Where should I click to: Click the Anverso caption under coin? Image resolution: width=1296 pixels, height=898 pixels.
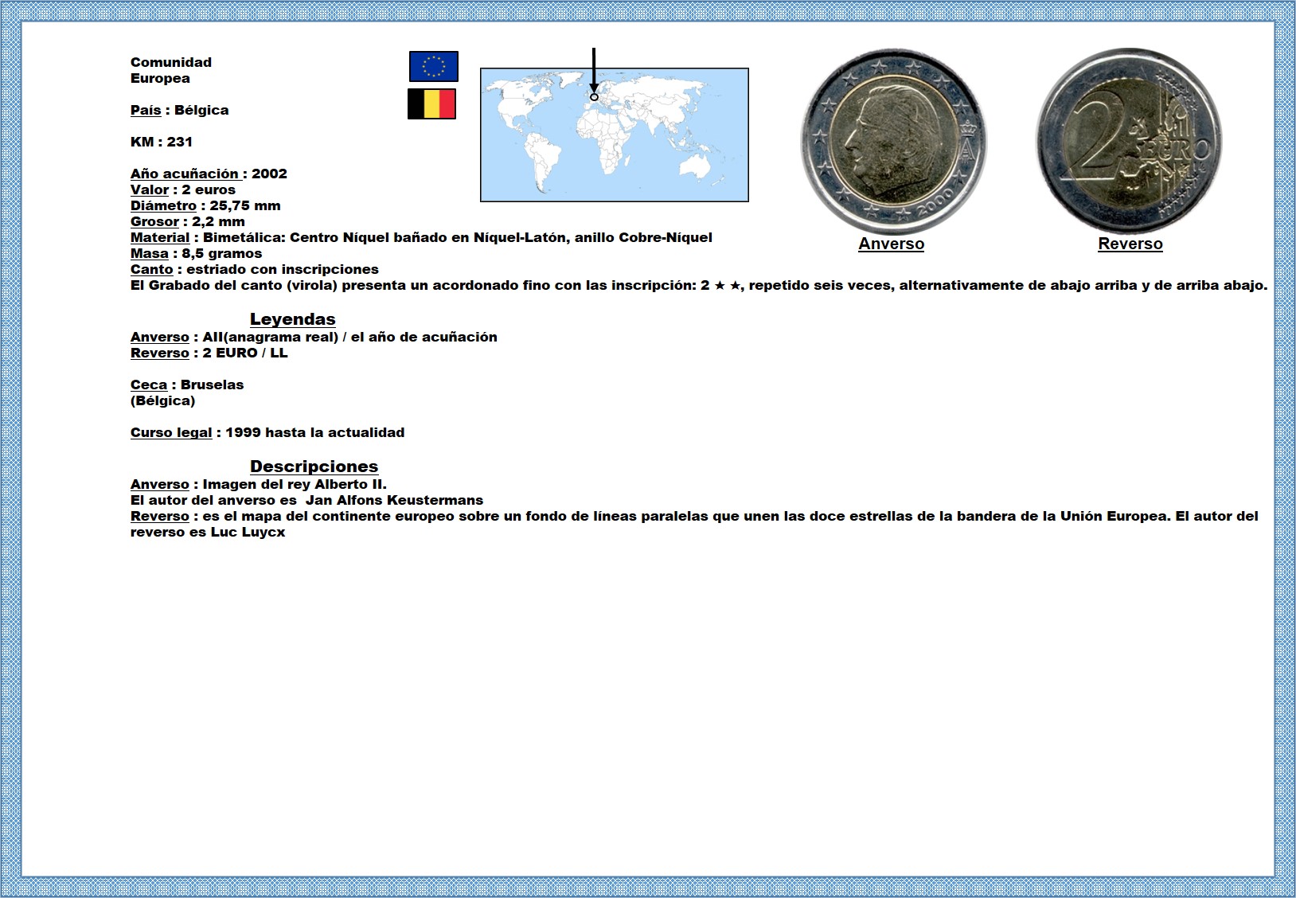point(891,244)
